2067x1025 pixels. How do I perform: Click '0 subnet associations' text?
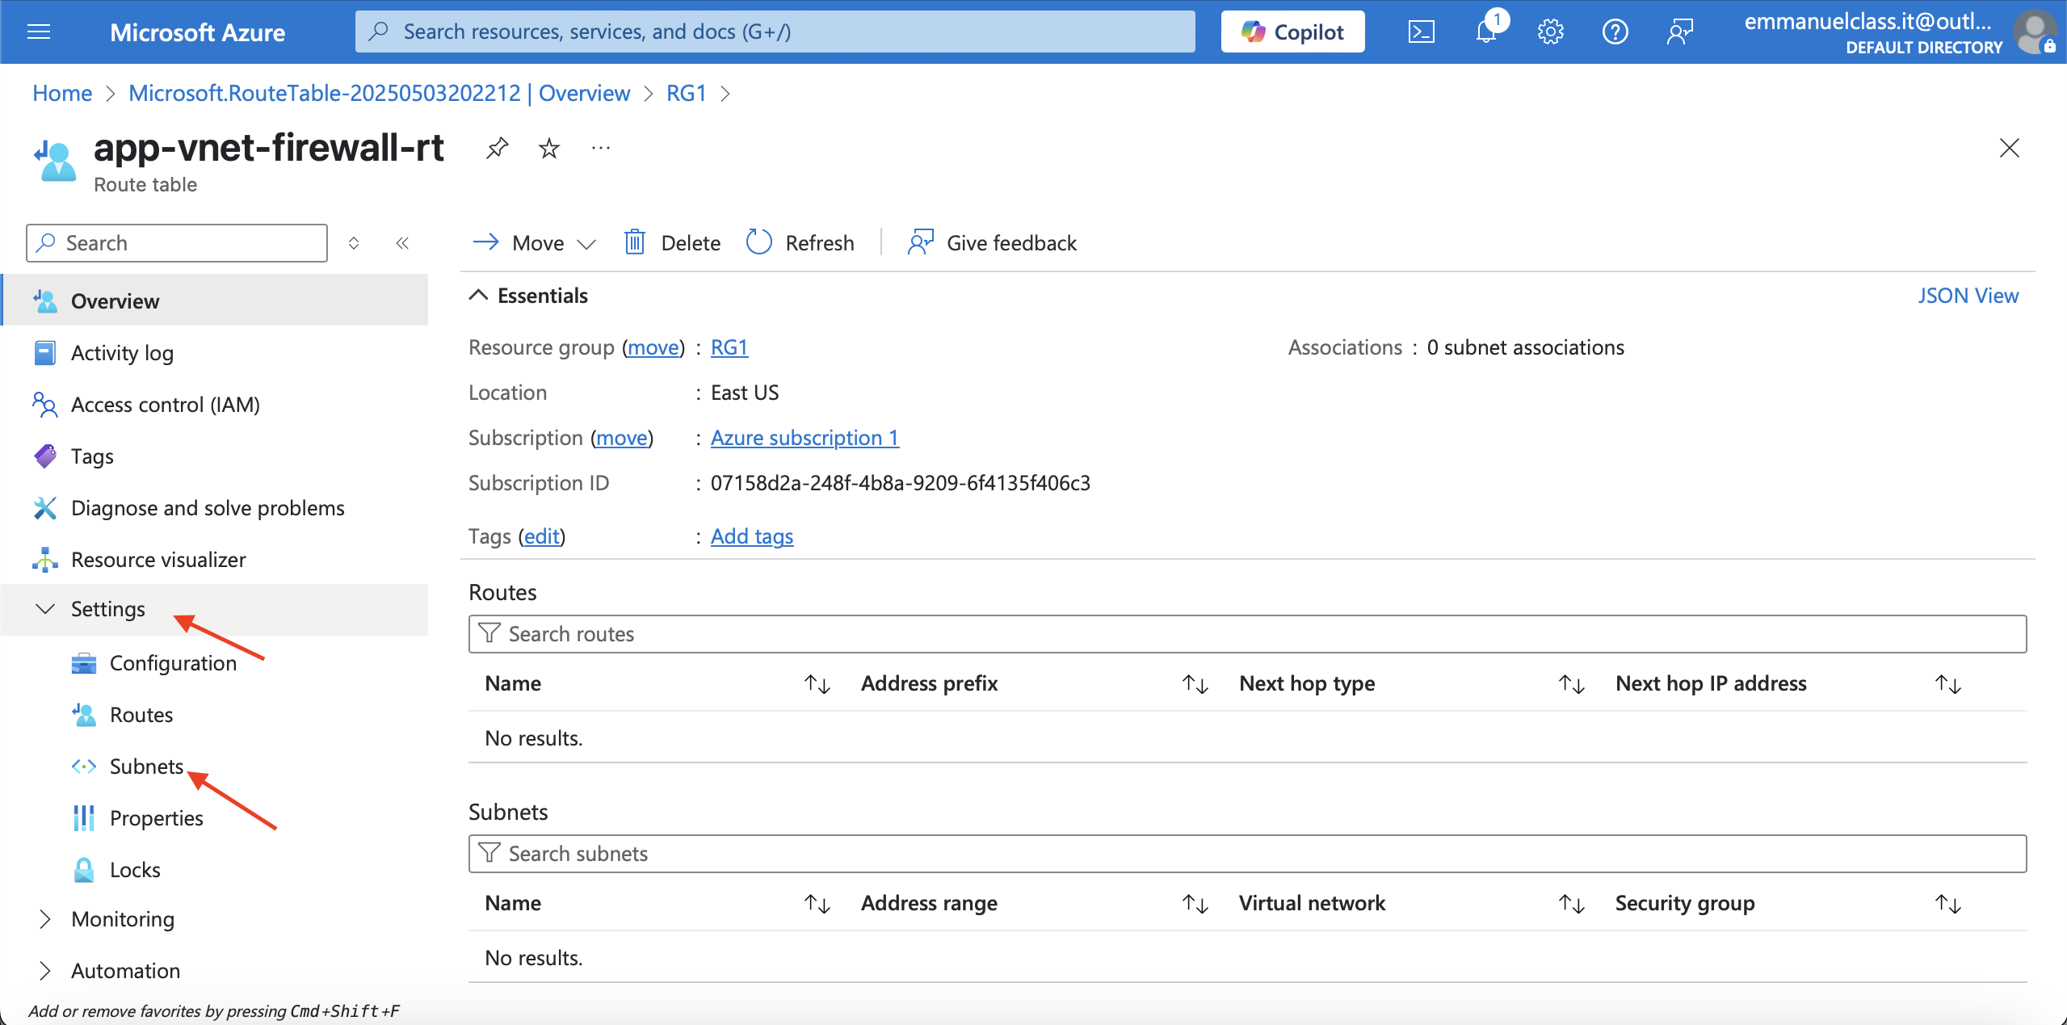pos(1525,347)
